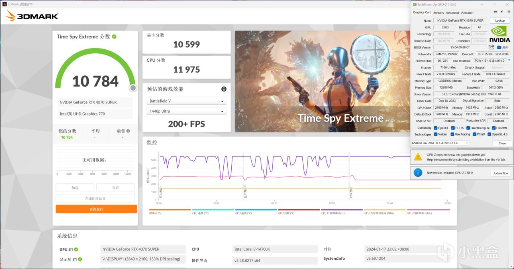Toggle the Ray Tracing checkbox
The width and height of the screenshot is (514, 269).
tap(453, 134)
